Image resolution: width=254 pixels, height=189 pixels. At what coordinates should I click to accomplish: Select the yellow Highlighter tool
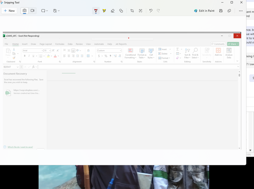click(x=104, y=11)
